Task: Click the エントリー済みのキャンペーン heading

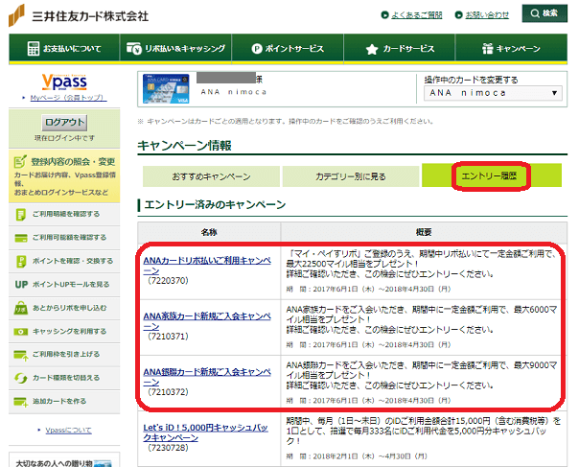Action: tap(215, 204)
